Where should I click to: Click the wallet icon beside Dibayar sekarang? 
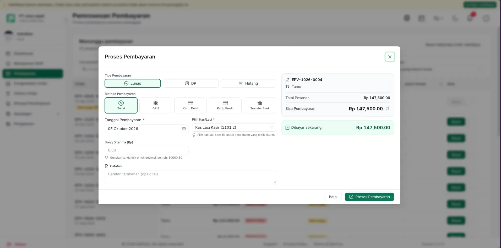[287, 127]
